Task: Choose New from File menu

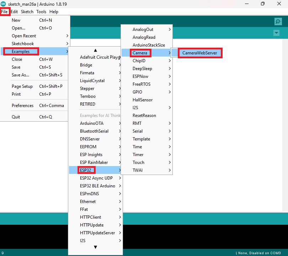Action: [x=35, y=20]
